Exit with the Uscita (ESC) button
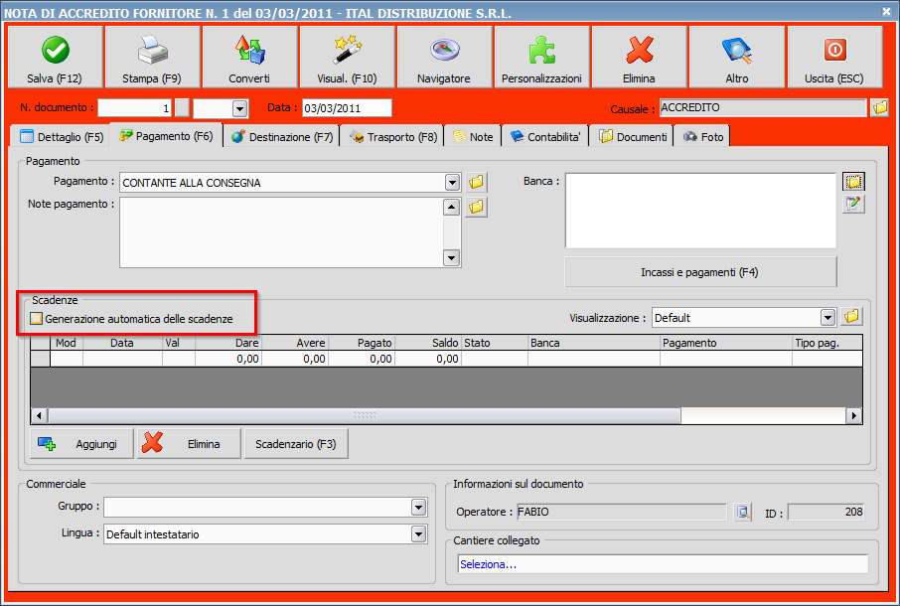Viewport: 900px width, 606px height. pyautogui.click(x=834, y=57)
